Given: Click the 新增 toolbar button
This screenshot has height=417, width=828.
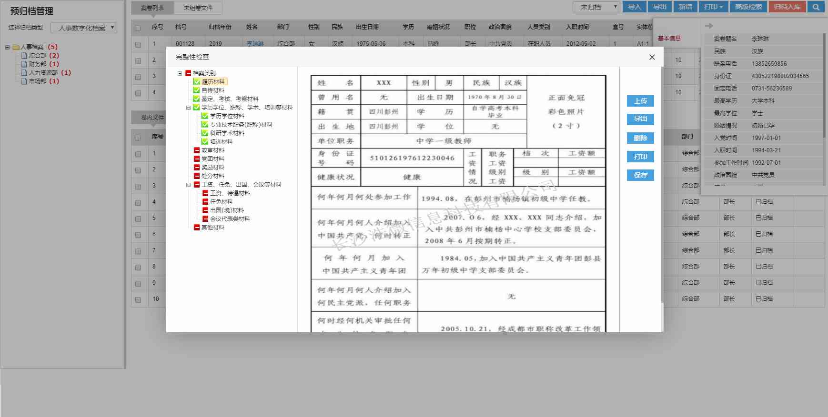Looking at the screenshot, I should (685, 7).
